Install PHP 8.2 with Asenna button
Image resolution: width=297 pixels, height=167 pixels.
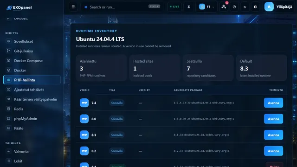click(x=273, y=151)
